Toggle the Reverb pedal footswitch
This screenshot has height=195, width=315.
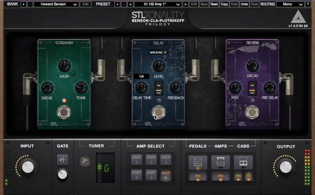tap(252, 112)
